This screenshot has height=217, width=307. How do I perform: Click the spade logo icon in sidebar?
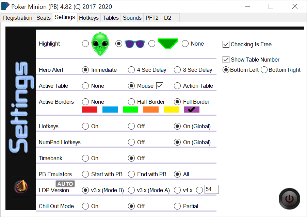(21, 187)
